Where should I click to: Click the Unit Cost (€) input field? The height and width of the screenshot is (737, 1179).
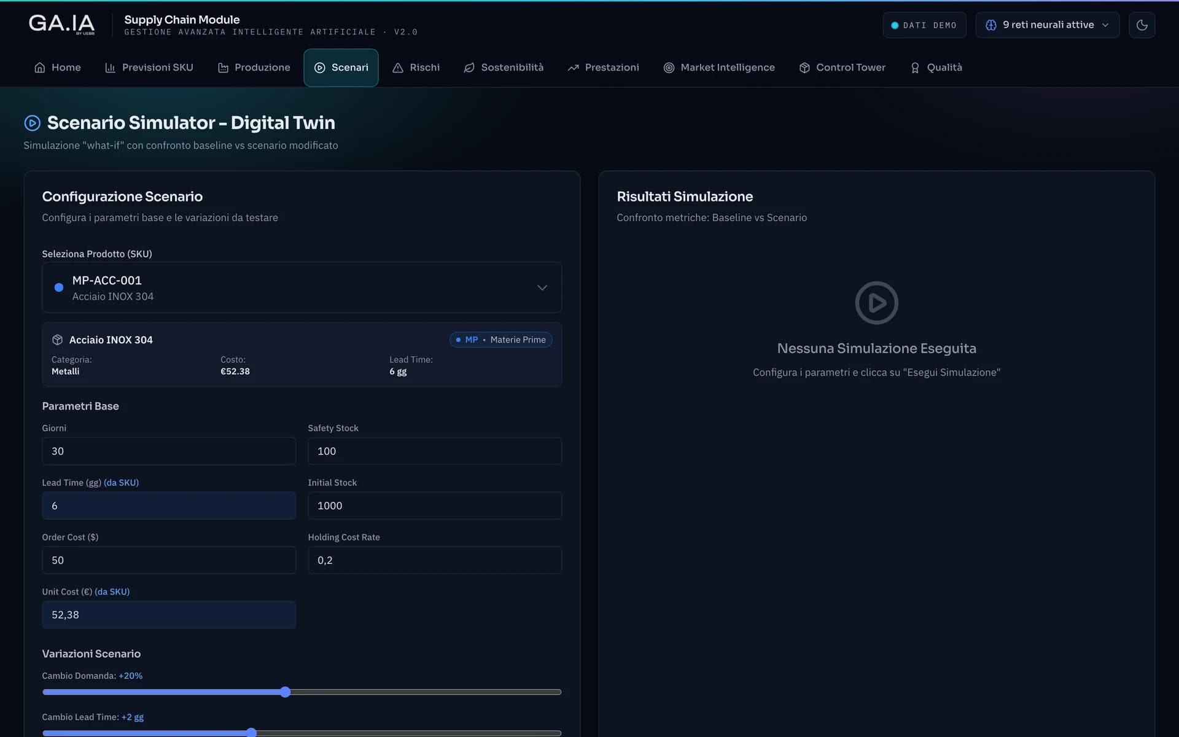coord(169,615)
